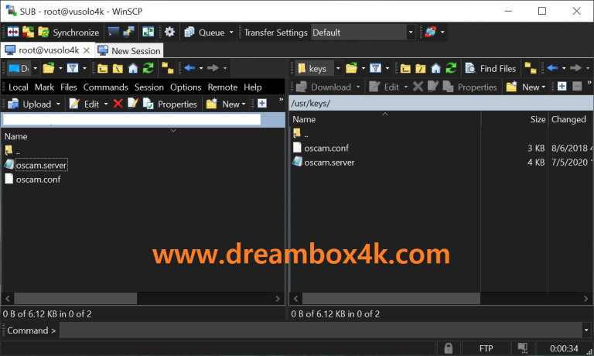594x356 pixels.
Task: Go to local root directory icon
Action: click(118, 68)
